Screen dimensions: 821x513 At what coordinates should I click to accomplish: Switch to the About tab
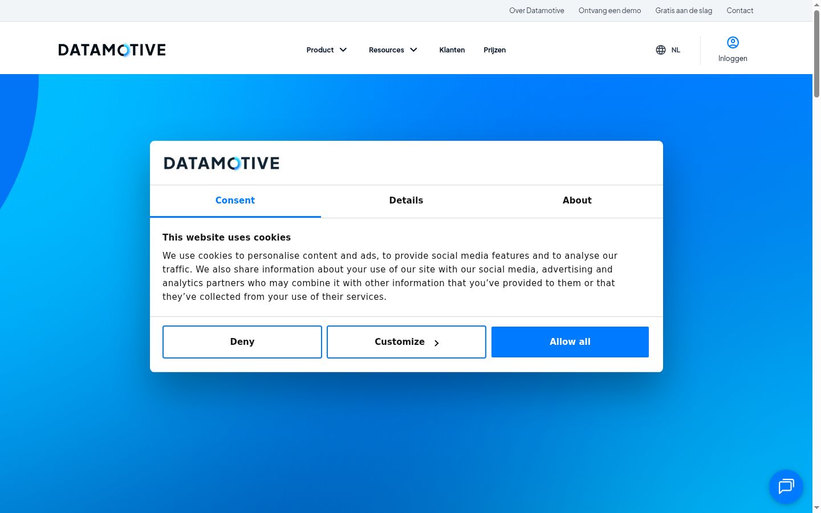click(x=578, y=201)
